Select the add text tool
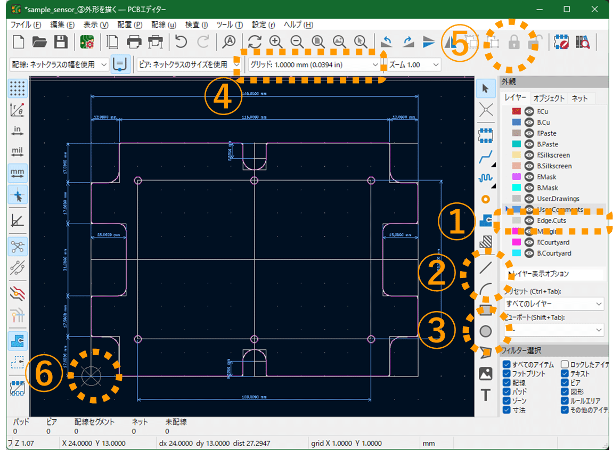Screen dimensions: 613x450 tap(486, 395)
